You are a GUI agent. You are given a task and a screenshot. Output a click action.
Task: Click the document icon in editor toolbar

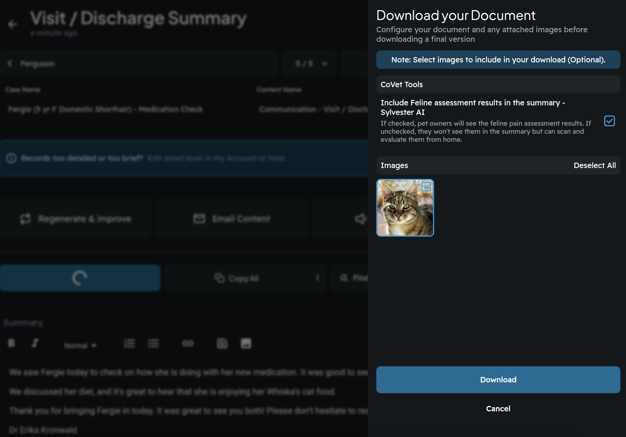(222, 344)
